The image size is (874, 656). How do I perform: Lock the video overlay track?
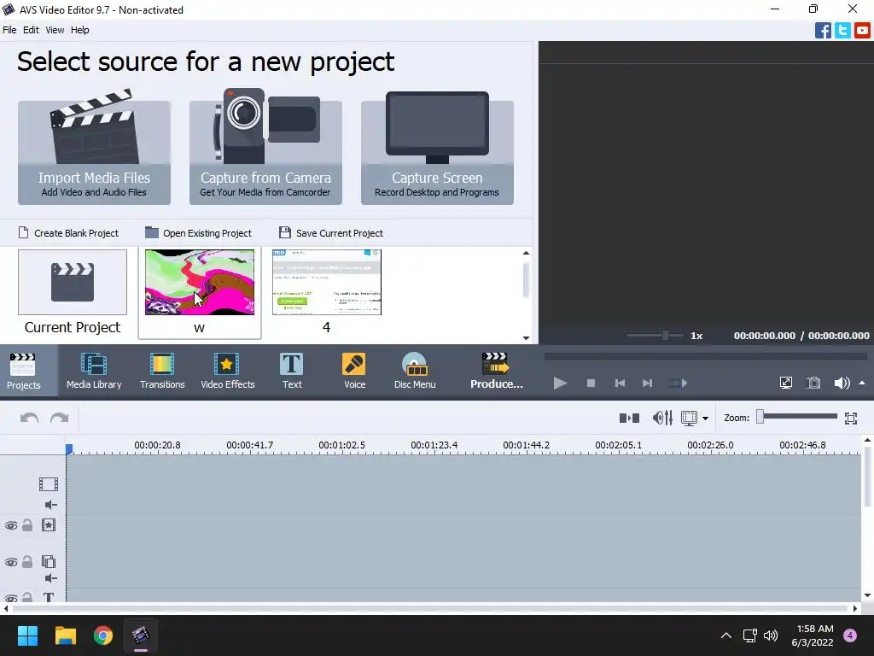[27, 561]
